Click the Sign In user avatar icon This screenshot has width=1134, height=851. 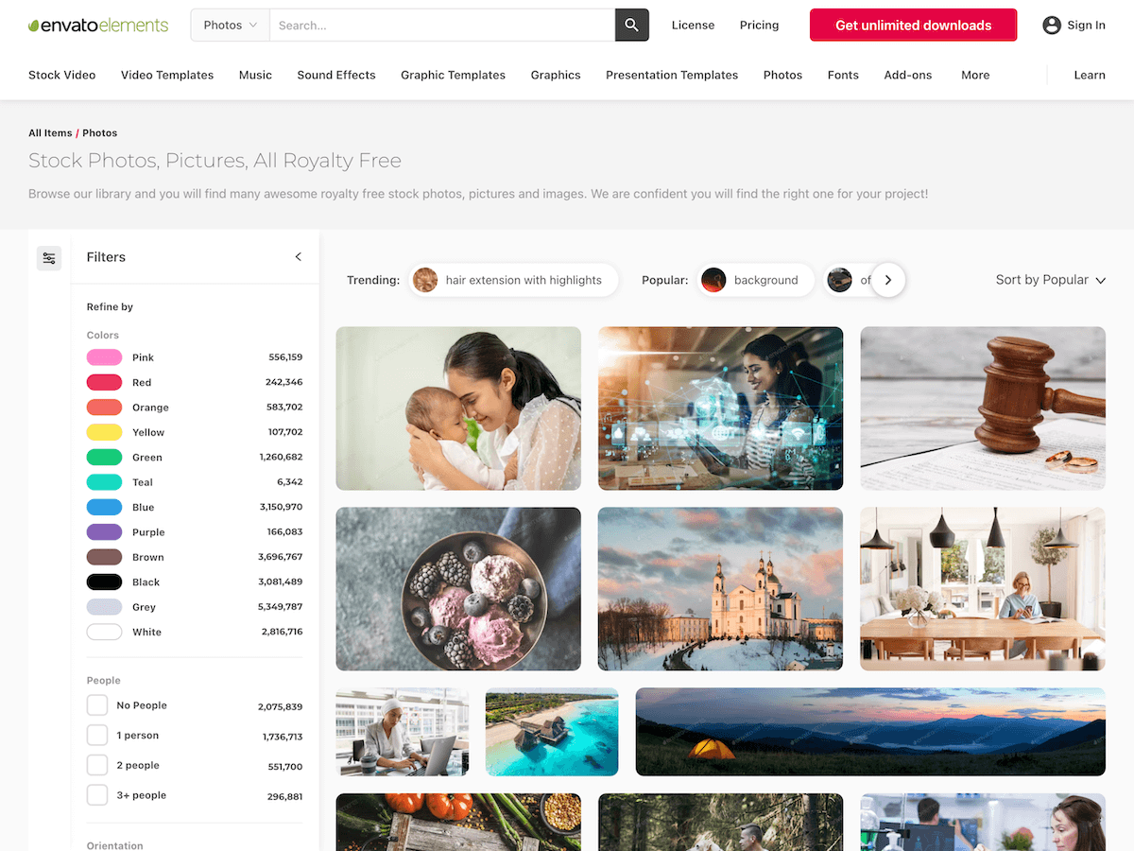[x=1052, y=26]
